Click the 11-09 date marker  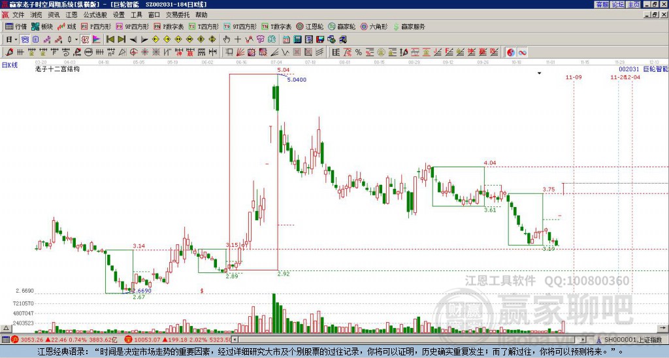pyautogui.click(x=574, y=77)
